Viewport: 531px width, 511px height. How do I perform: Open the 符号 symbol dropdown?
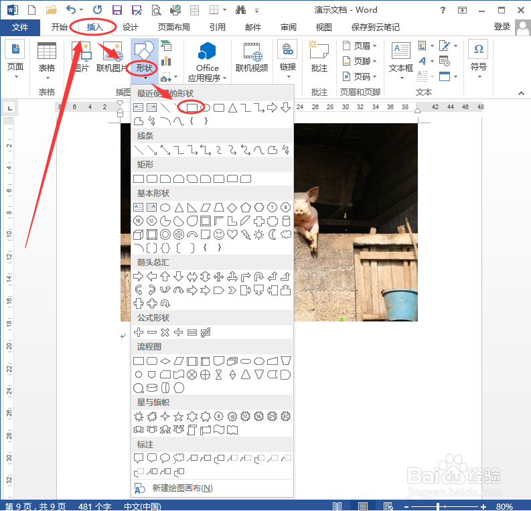point(479,59)
